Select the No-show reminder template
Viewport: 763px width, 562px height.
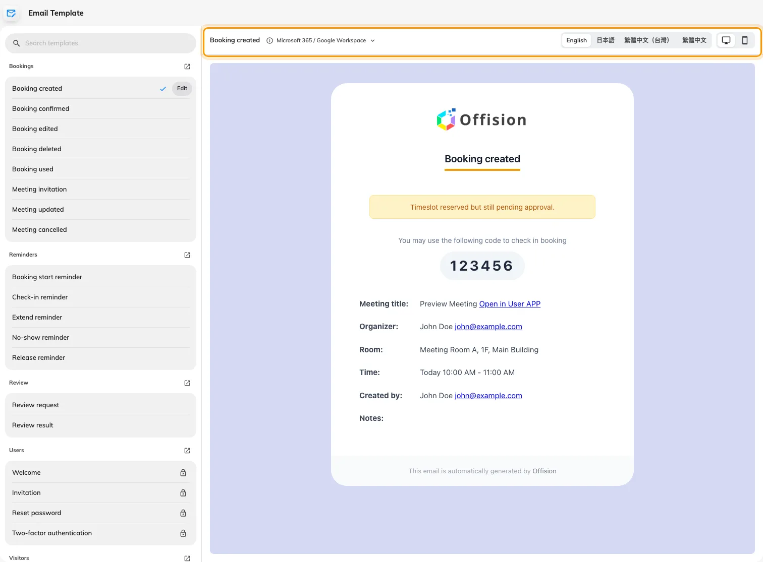pos(100,338)
